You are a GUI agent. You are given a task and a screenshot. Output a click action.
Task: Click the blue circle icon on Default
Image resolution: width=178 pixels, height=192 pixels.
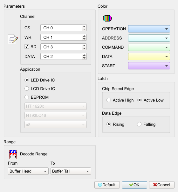point(100,185)
